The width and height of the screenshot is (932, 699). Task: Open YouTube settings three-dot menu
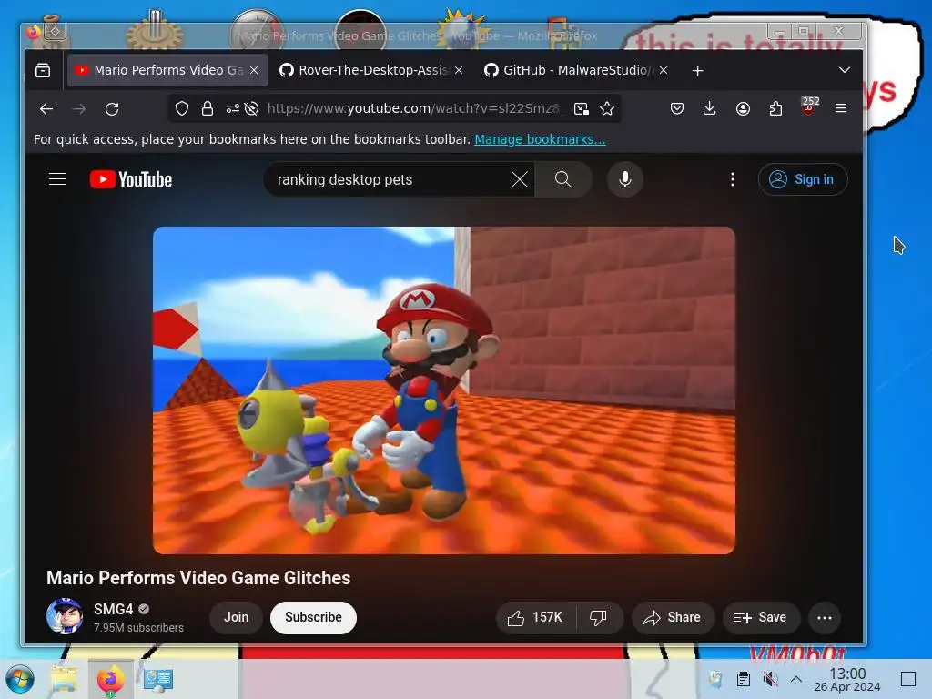(x=733, y=179)
